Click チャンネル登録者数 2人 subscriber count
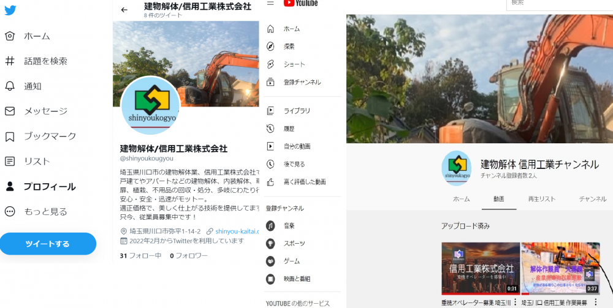 pos(509,176)
